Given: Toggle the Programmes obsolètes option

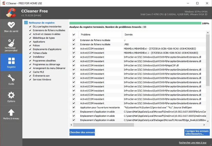Looking at the screenshot, I should (30, 61).
